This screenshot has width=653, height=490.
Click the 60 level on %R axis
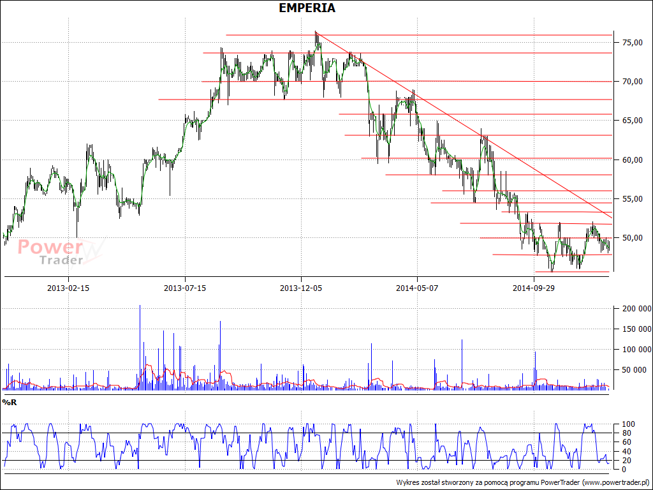coord(626,442)
